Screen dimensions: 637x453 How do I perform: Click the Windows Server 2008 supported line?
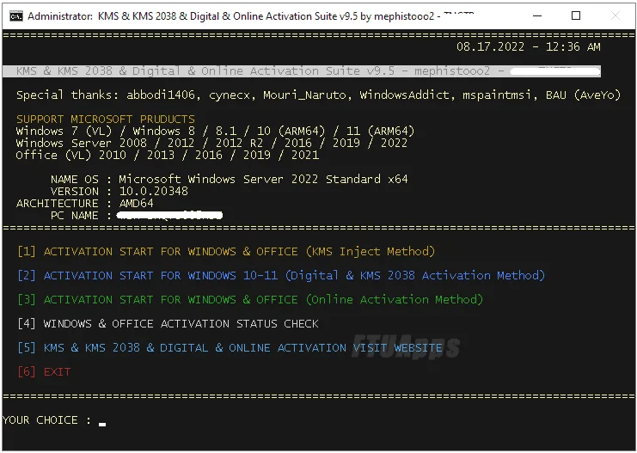click(x=211, y=143)
